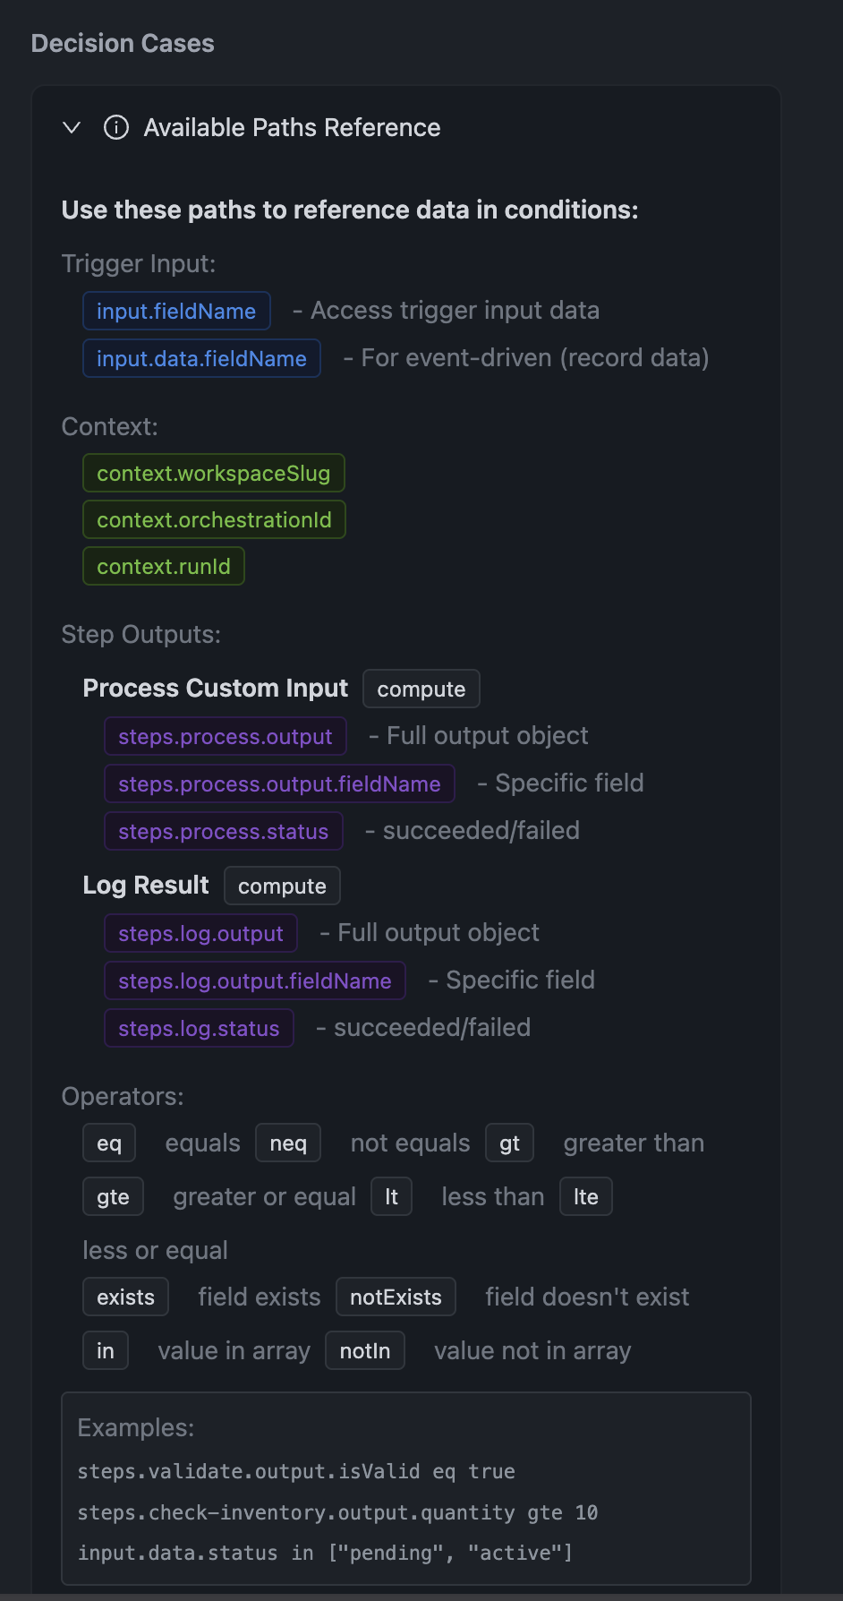Select the context.workspaceSlug chip

click(x=213, y=474)
